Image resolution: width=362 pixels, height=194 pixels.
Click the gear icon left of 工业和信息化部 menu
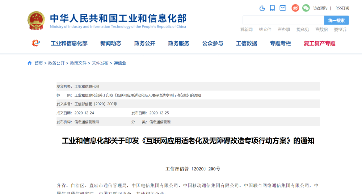pos(36,43)
